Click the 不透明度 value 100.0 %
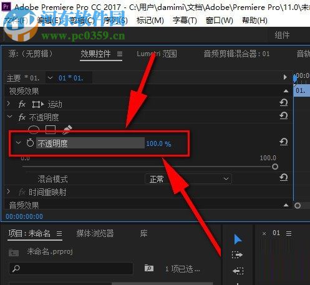Screen dimensions: 310x285 coord(158,143)
